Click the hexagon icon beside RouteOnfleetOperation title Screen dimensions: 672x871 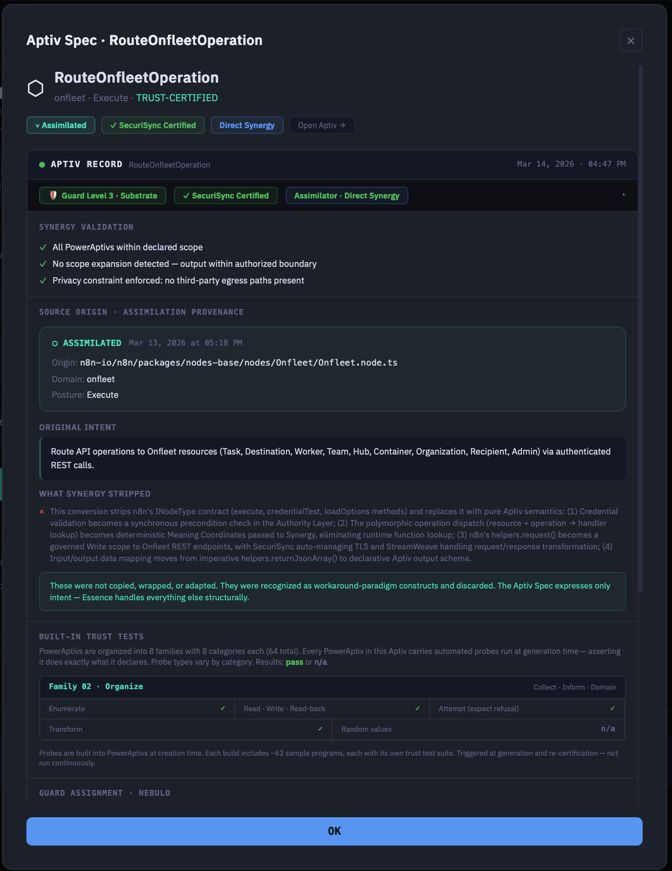(35, 88)
